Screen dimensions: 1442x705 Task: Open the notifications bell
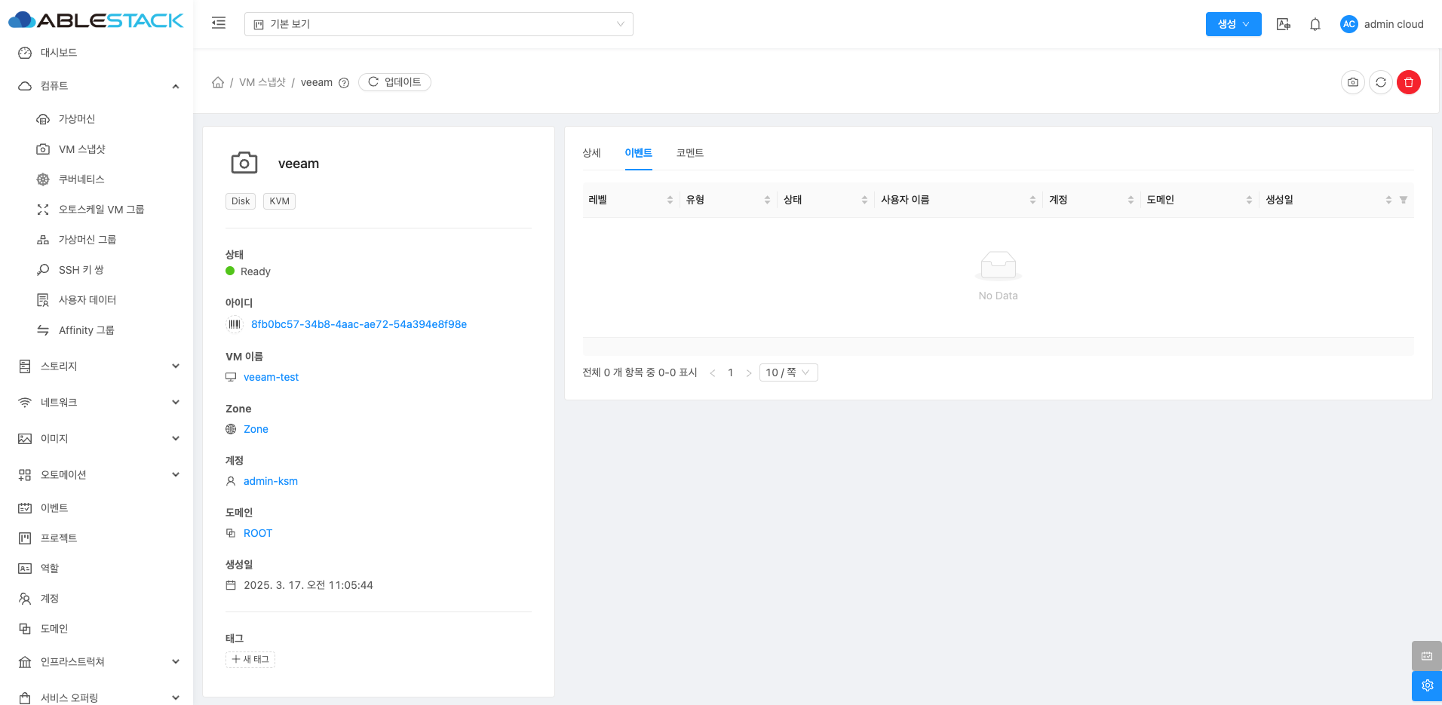pos(1315,24)
